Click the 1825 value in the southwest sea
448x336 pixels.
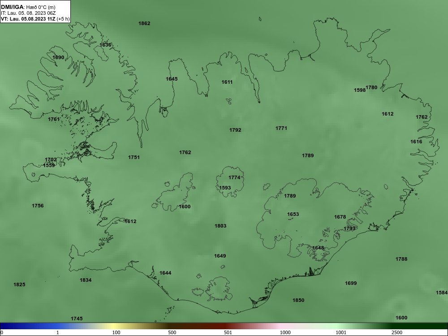click(19, 284)
